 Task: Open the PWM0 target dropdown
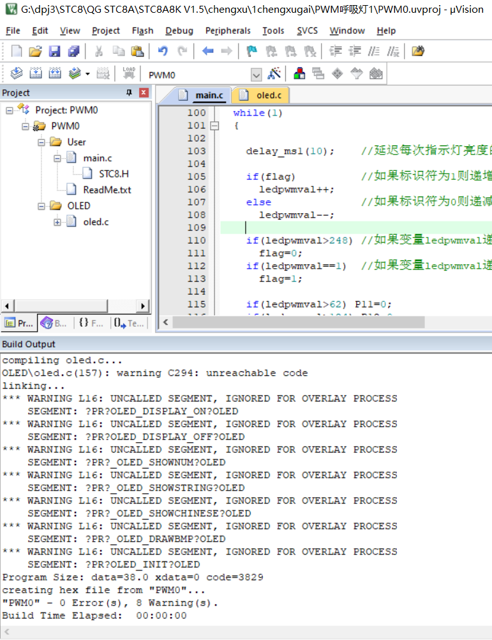click(256, 75)
